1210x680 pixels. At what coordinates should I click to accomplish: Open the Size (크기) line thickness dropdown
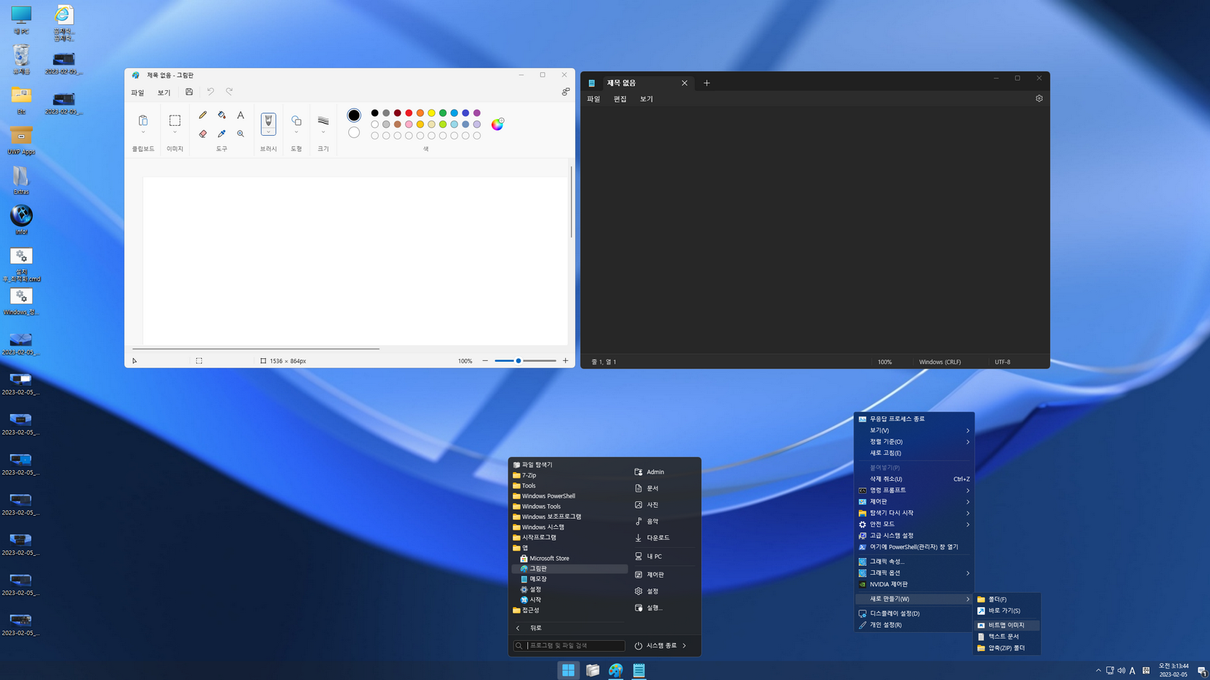tap(323, 132)
